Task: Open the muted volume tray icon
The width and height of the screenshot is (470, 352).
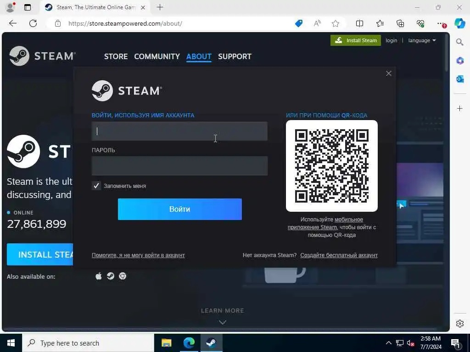Action: (x=410, y=343)
